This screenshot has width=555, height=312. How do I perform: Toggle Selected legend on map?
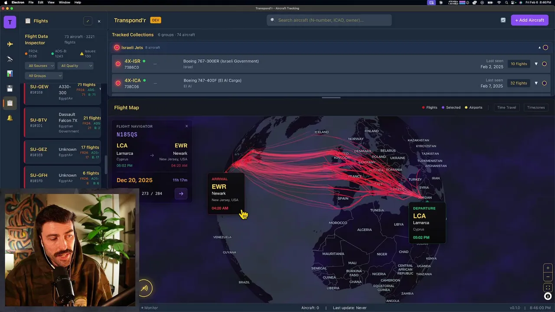tap(451, 107)
